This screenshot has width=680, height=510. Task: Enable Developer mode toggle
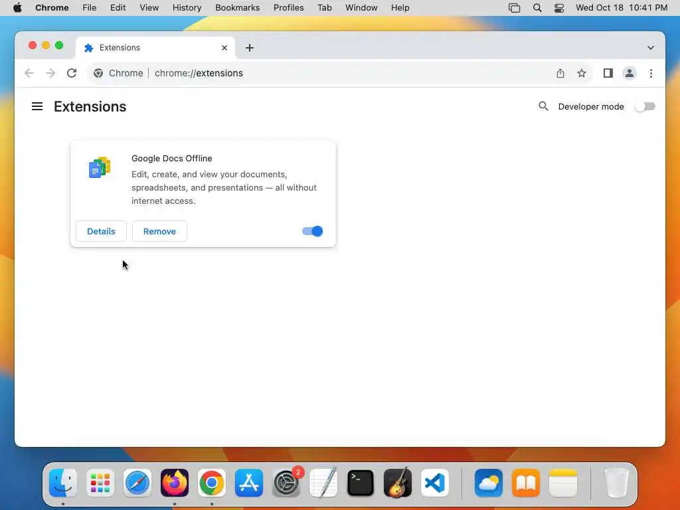[x=644, y=107]
